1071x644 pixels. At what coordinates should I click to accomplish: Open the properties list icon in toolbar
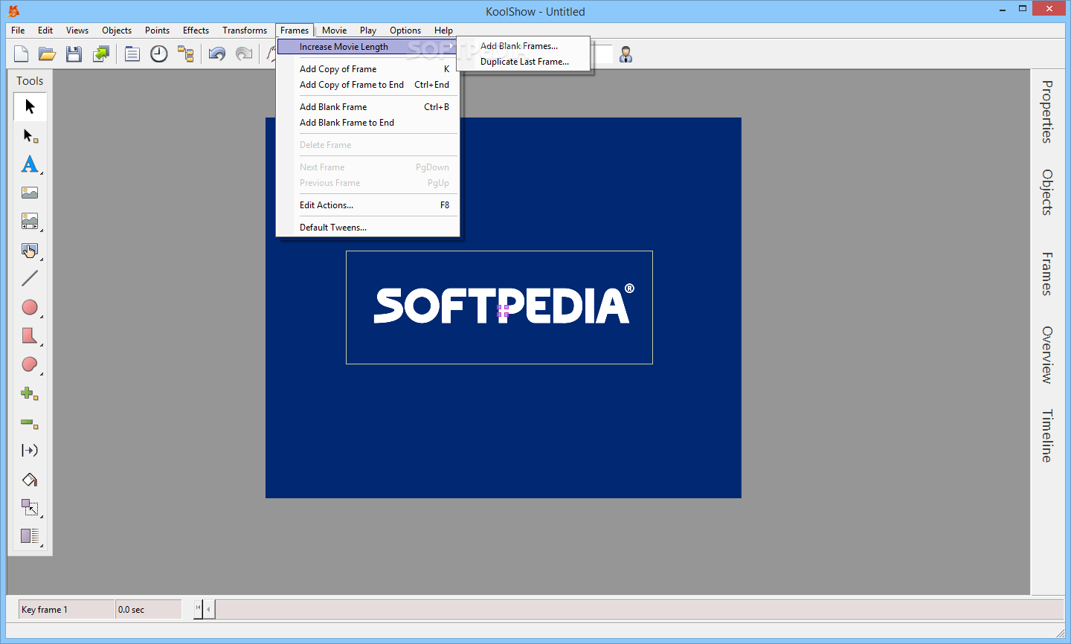pos(132,54)
